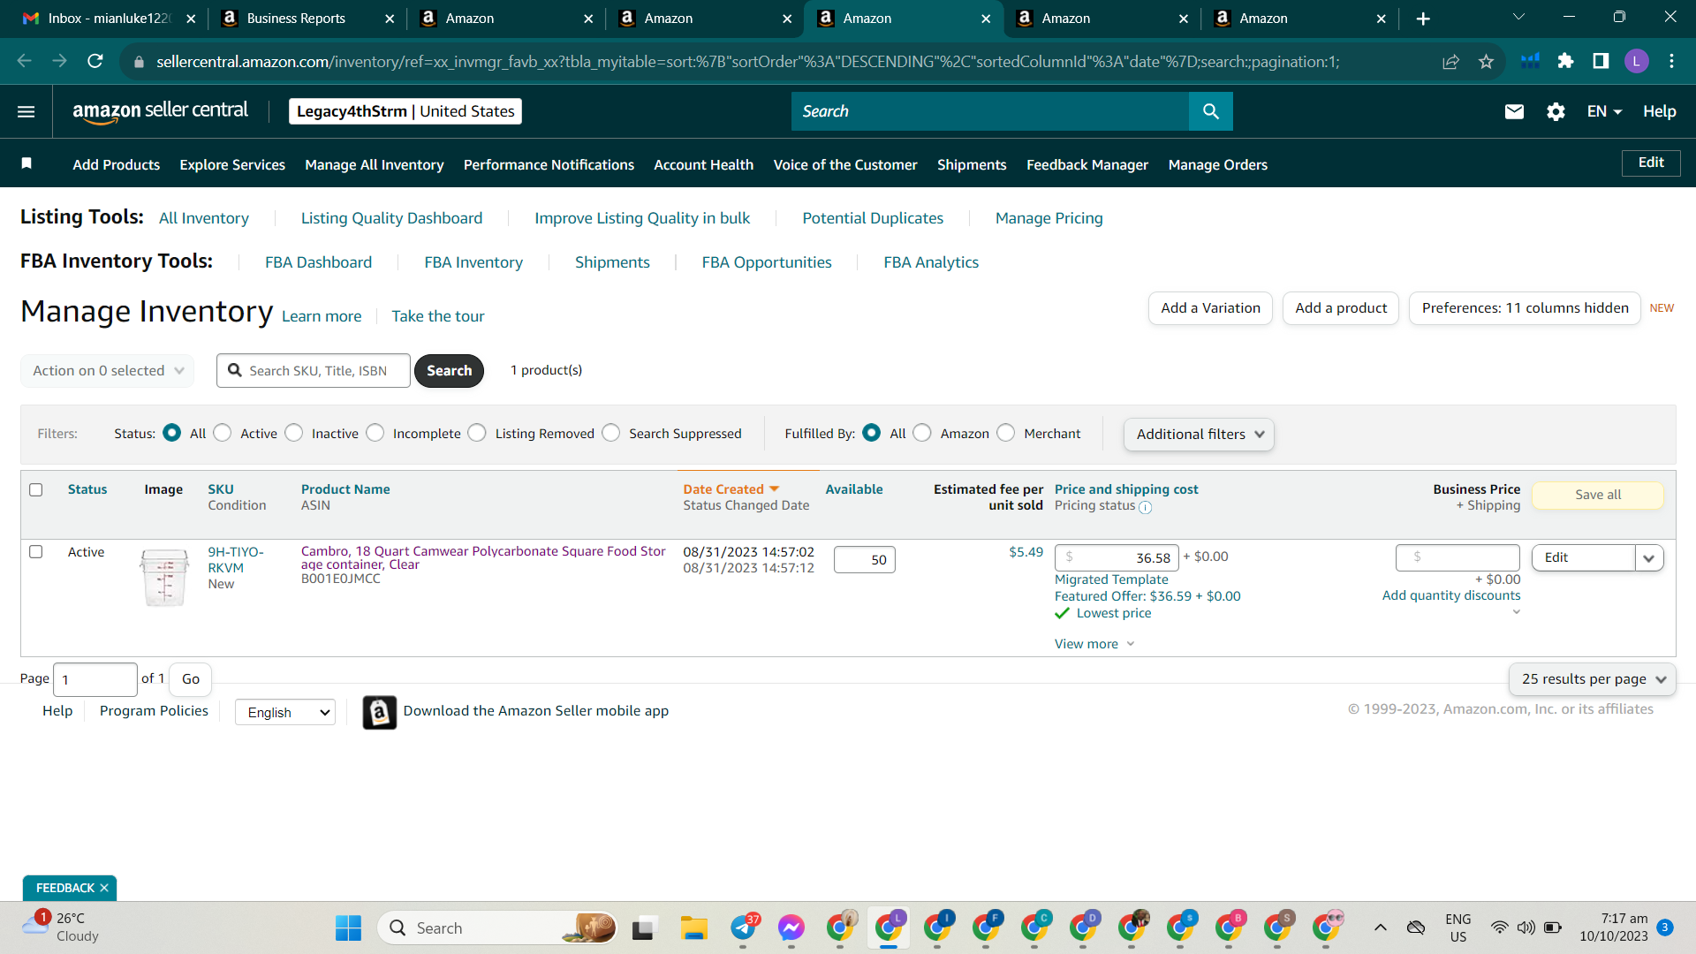Viewport: 1696px width, 954px height.
Task: Click the bookmark flag icon in the nav bar
Action: [26, 163]
